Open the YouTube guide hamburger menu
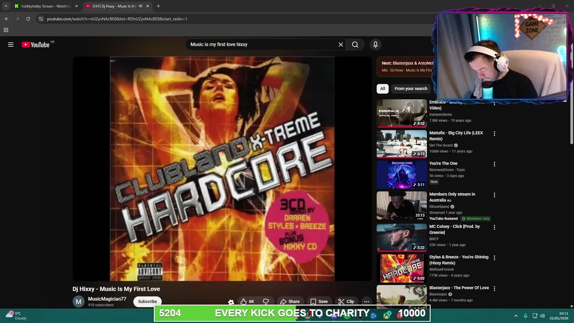Viewport: 574px width, 323px height. [11, 44]
